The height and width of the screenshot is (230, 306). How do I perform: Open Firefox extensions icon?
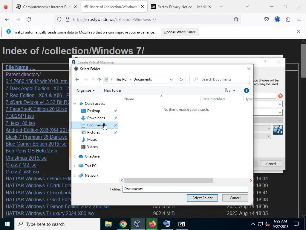pos(288,19)
